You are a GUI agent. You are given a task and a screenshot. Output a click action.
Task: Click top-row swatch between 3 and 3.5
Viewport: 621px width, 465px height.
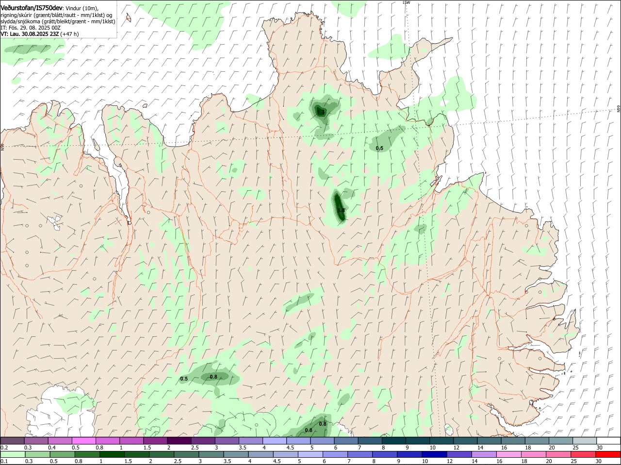[227, 440]
